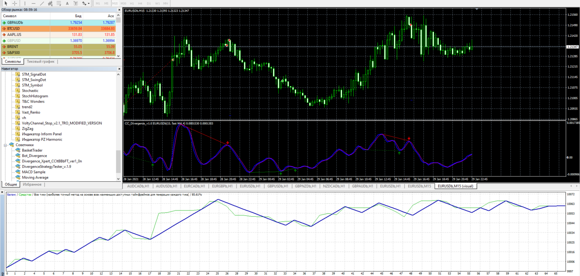Switch to H4 timeframe
This screenshot has height=276, width=580.
(x=140, y=3)
